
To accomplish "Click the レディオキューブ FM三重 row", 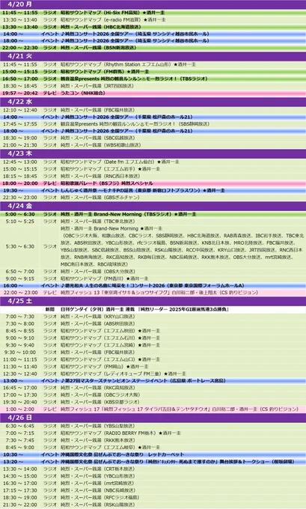I will coord(153,374).
